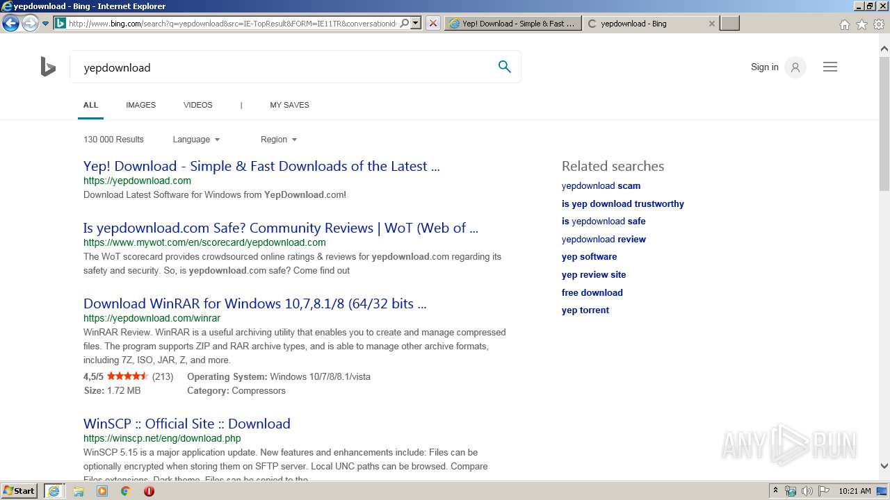Launch media player taskbar icon
The image size is (890, 500).
coord(102,491)
